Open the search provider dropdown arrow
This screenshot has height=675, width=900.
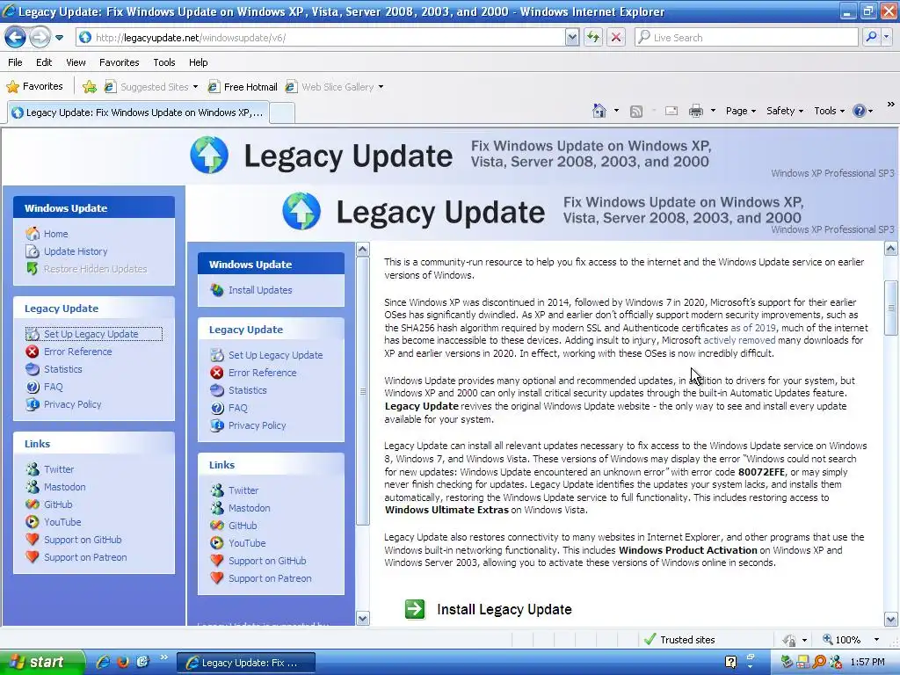886,37
